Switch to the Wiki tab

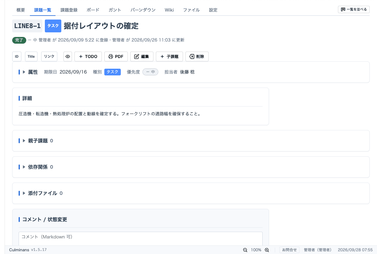point(169,10)
